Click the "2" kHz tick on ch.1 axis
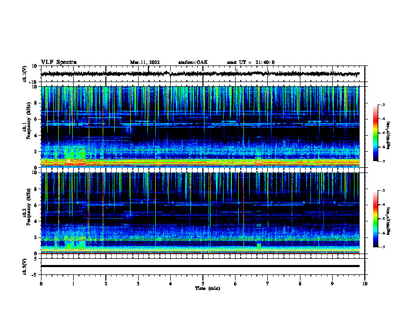Image resolution: width=411 pixels, height=318 pixels. (36, 152)
